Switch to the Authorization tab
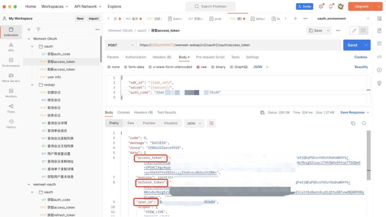Viewport: 386px width, 217px height. (x=136, y=57)
